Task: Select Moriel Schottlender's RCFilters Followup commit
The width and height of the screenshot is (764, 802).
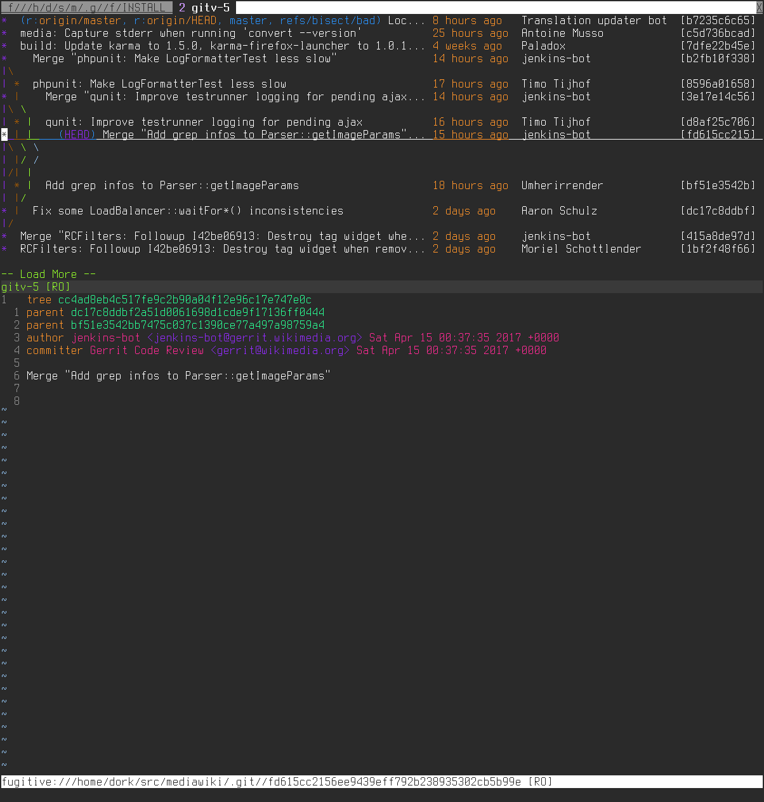Action: point(223,249)
